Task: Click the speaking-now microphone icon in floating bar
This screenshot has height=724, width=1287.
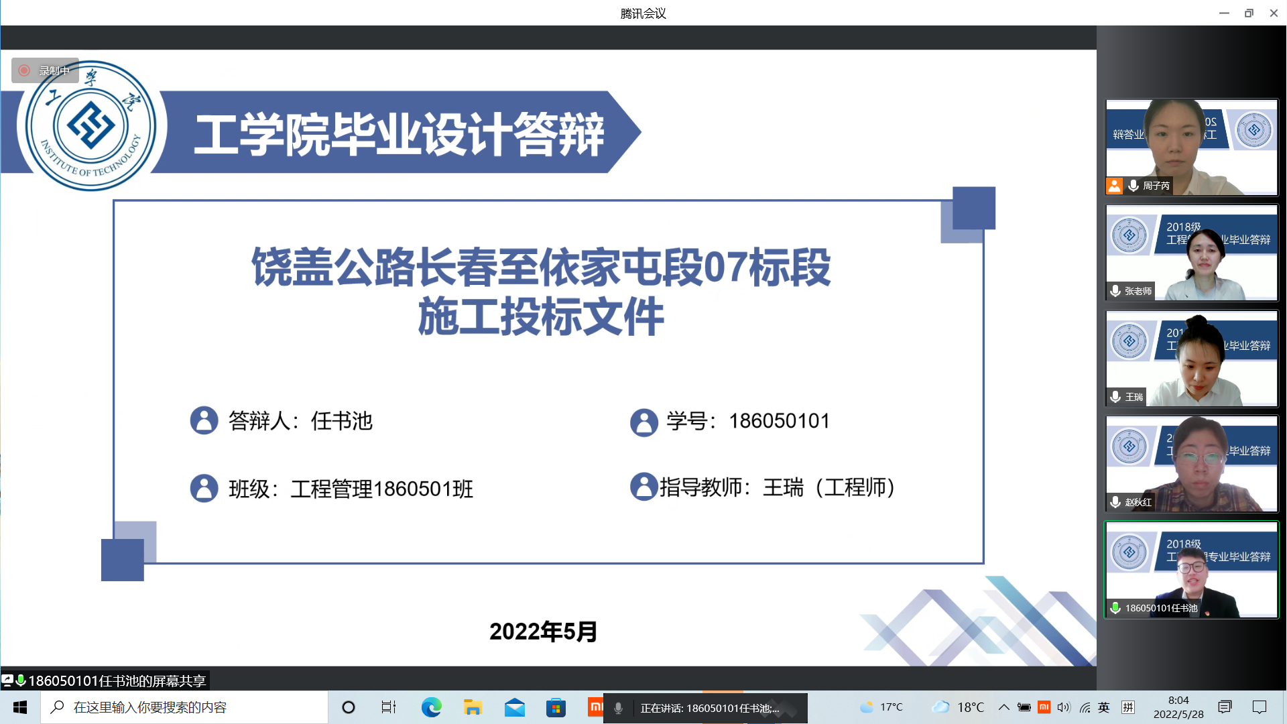Action: tap(618, 708)
